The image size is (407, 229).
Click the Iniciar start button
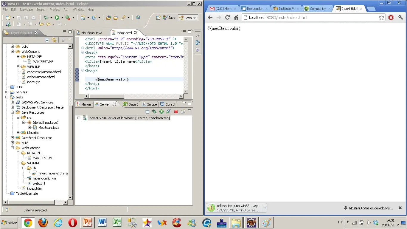pos(10,222)
